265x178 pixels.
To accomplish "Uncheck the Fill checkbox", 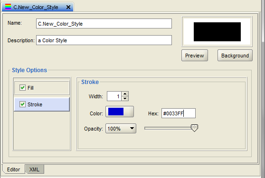I will pyautogui.click(x=22, y=88).
